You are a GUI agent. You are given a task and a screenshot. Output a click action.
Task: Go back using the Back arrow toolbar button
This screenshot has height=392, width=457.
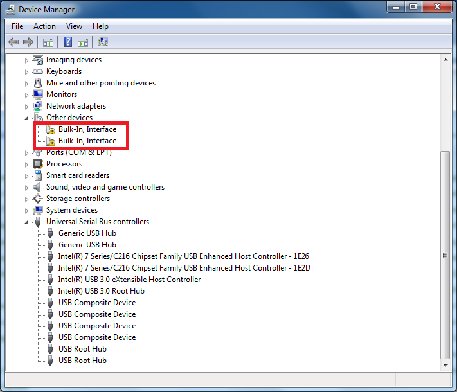tap(13, 42)
